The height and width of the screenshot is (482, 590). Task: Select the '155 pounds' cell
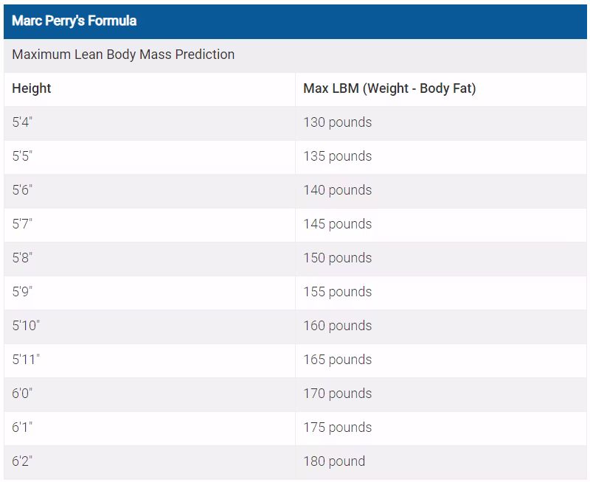click(x=441, y=293)
